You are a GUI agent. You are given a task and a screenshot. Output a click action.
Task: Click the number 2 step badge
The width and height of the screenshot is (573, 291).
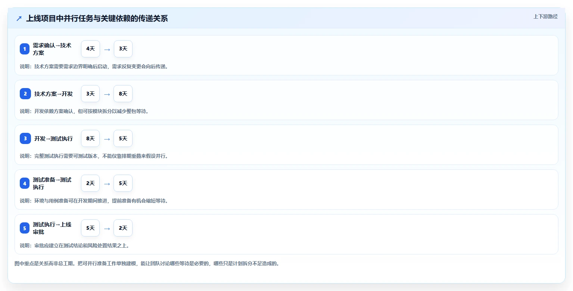tap(25, 94)
